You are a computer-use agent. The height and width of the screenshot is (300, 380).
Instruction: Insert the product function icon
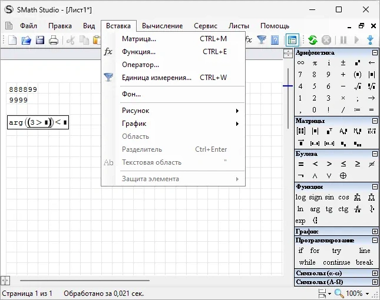pos(371,198)
